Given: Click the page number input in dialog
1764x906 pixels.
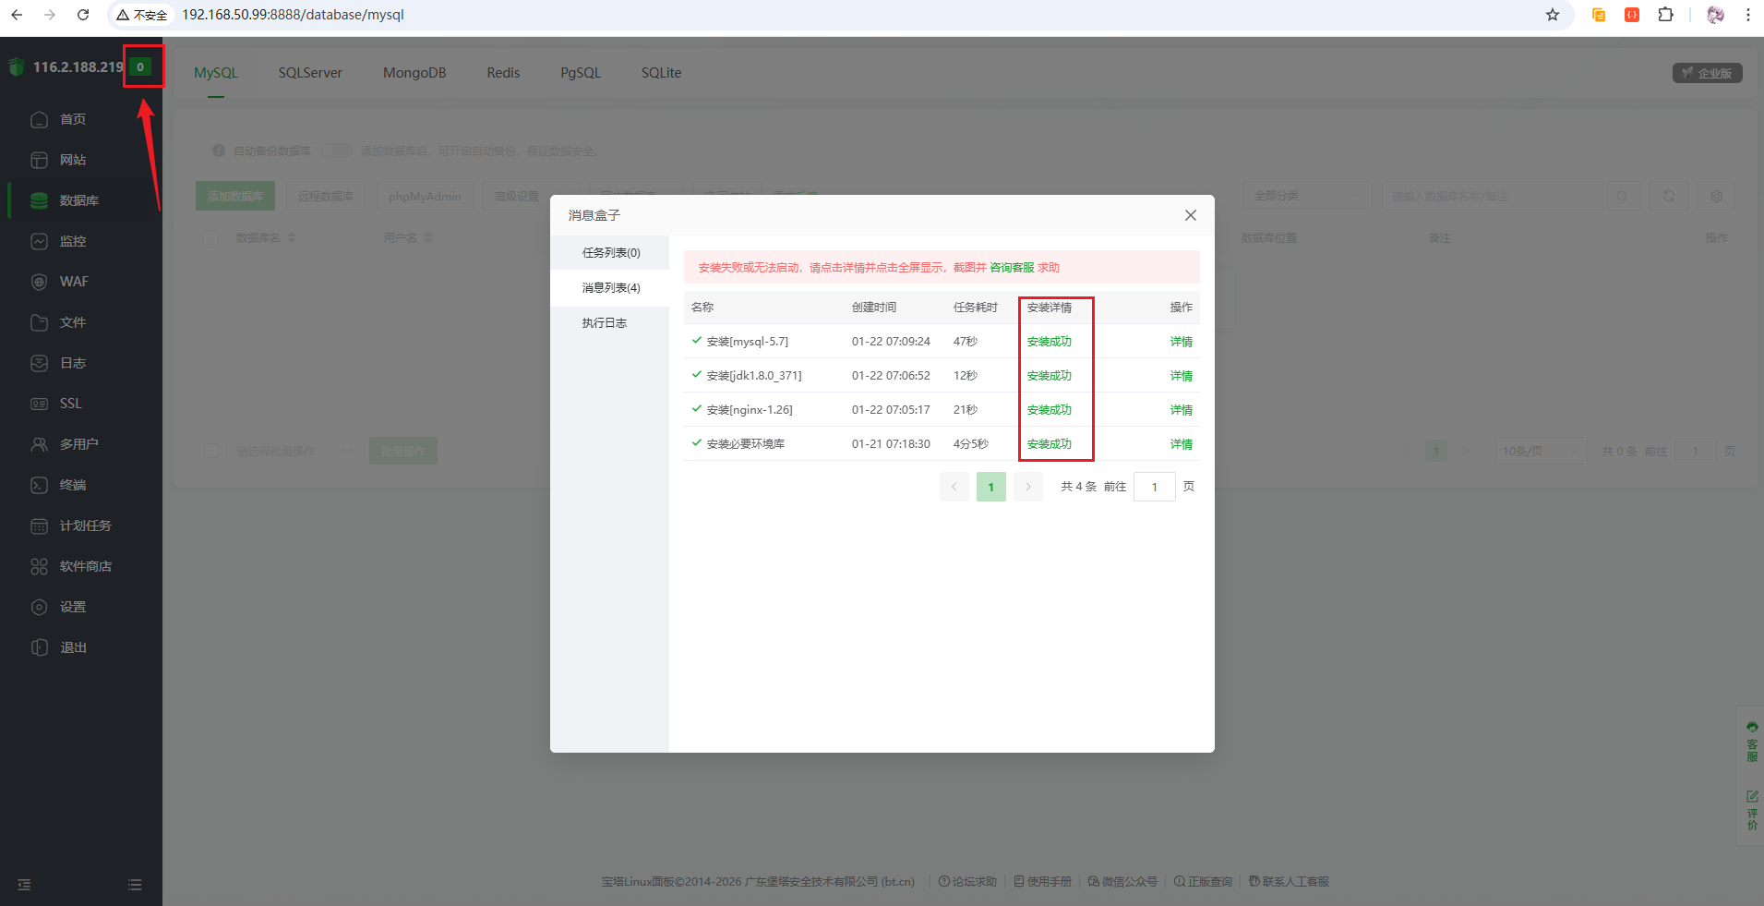Looking at the screenshot, I should 1154,487.
